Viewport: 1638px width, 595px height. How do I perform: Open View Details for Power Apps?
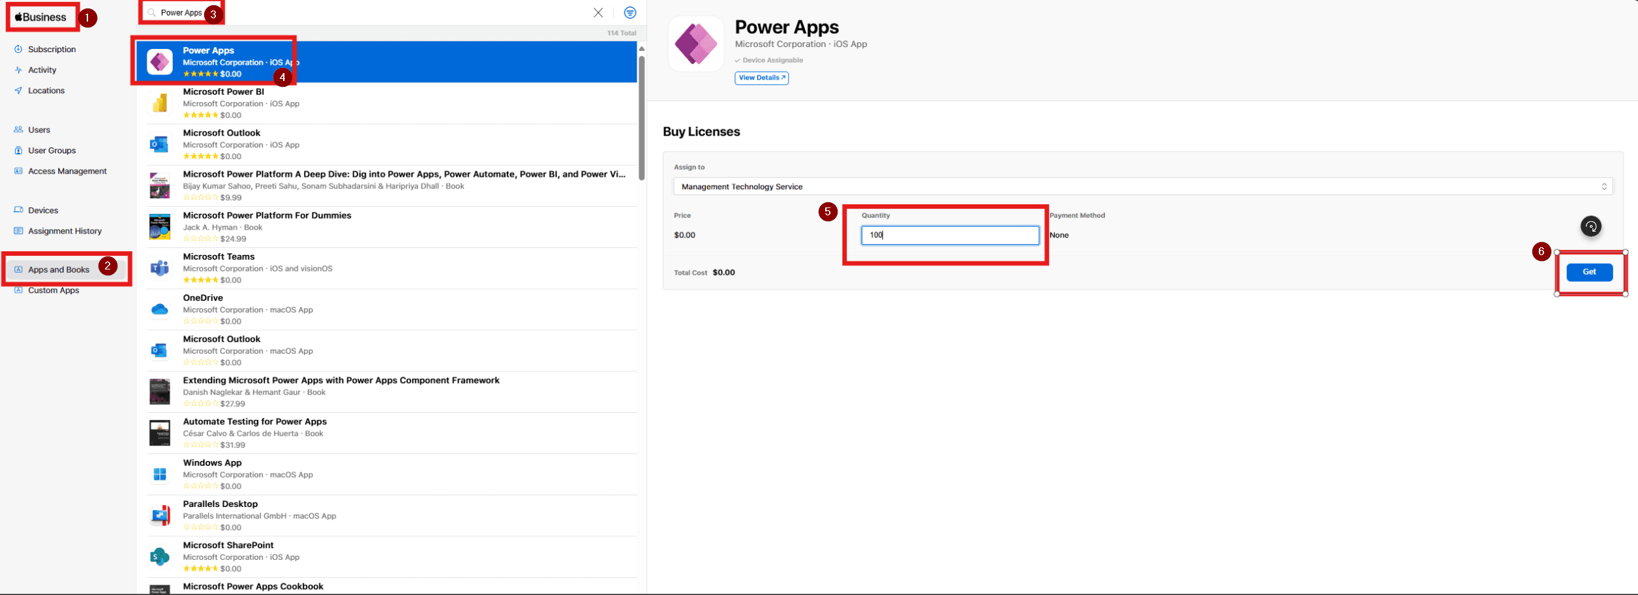pyautogui.click(x=761, y=78)
